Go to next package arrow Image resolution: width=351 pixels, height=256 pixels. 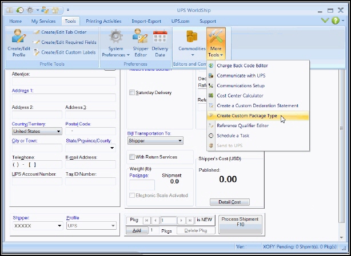pyautogui.click(x=181, y=221)
